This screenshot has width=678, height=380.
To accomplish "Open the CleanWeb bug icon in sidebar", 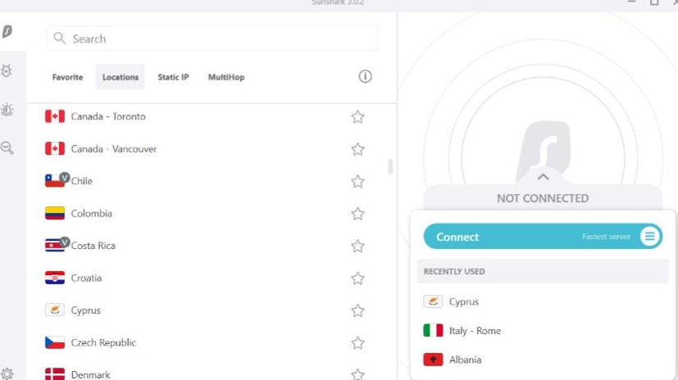I will 7,70.
